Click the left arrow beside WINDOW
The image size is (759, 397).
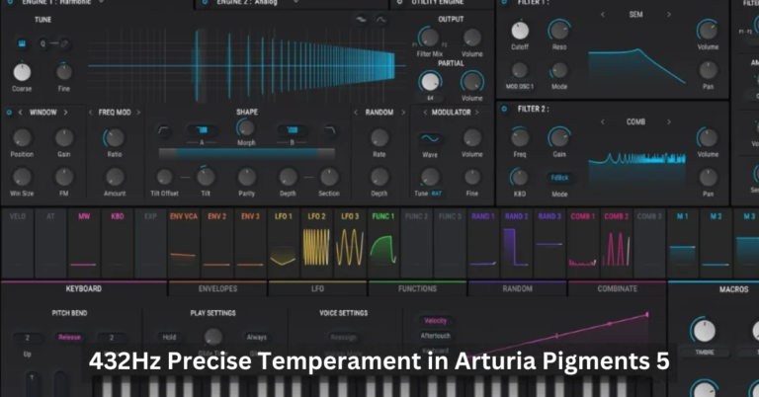[21, 113]
